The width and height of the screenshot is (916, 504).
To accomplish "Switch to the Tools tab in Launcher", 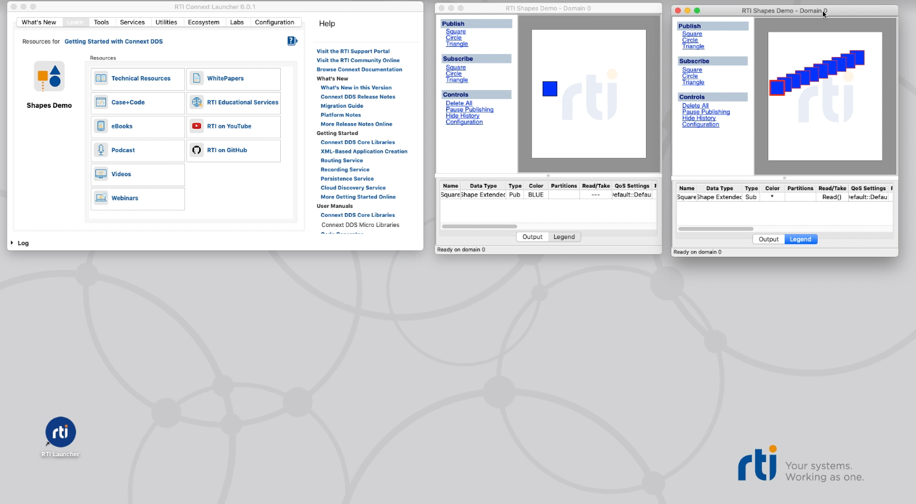I will (x=101, y=22).
